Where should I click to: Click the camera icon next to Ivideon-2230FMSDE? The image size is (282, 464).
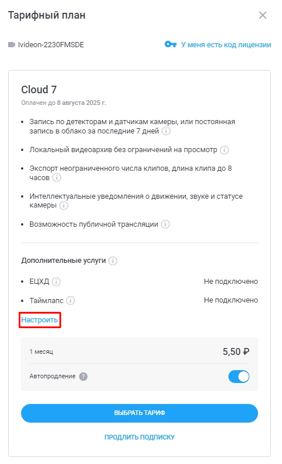pos(12,45)
